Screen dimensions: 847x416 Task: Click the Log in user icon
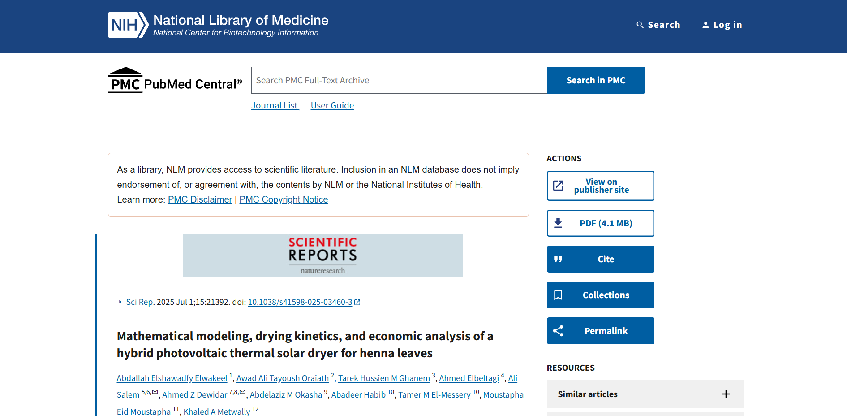[705, 25]
